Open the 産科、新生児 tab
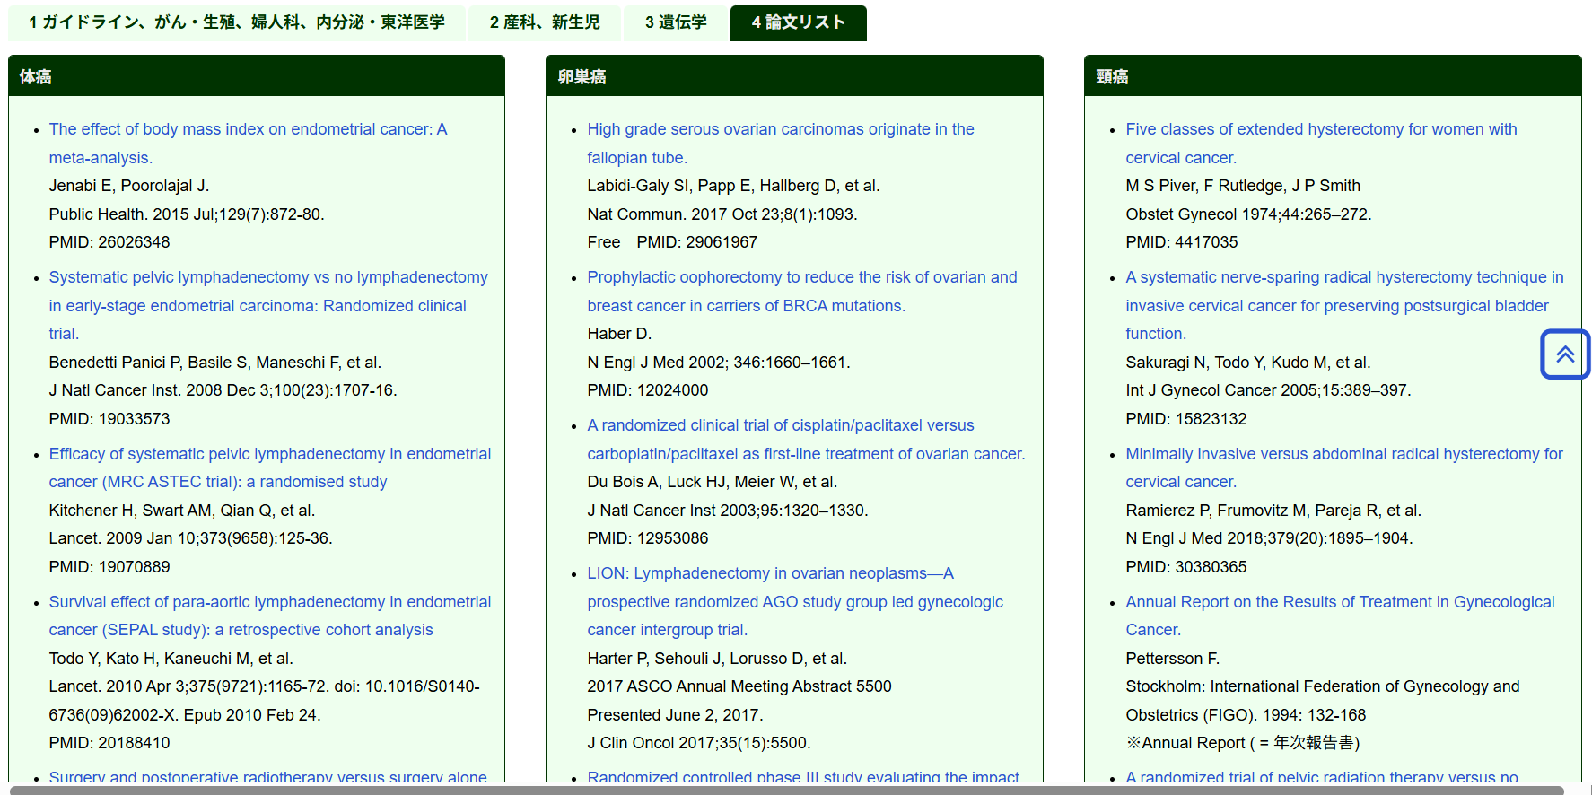The width and height of the screenshot is (1592, 795). (544, 22)
